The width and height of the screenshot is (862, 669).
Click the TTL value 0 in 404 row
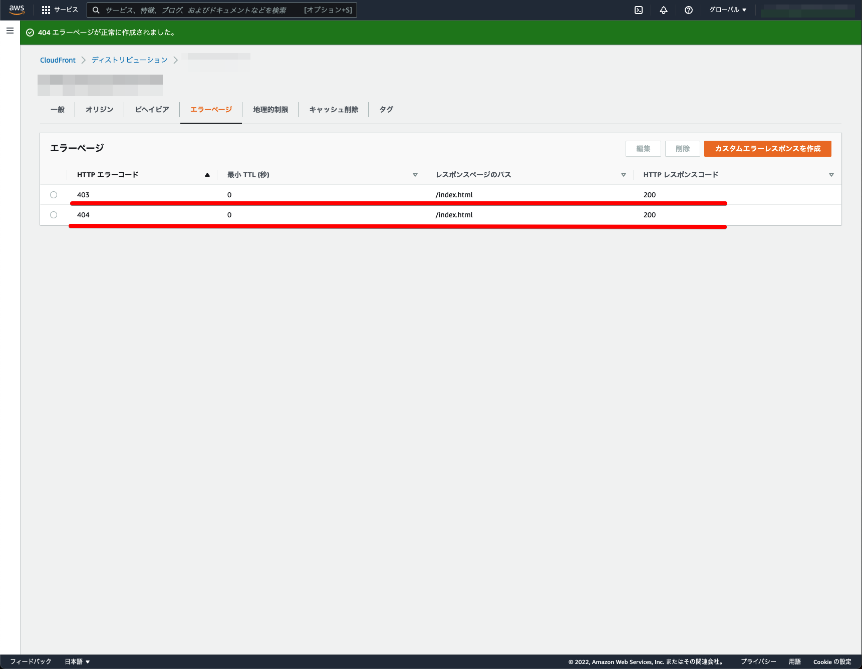click(x=229, y=215)
